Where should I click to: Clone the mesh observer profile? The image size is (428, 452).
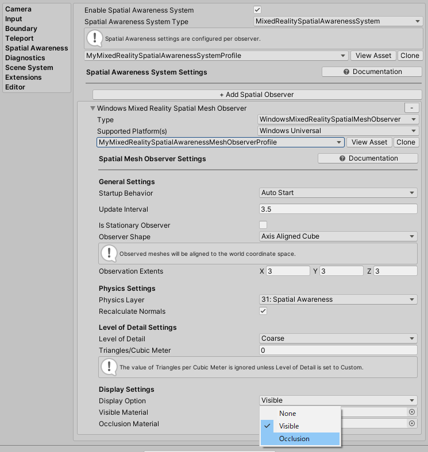point(406,142)
